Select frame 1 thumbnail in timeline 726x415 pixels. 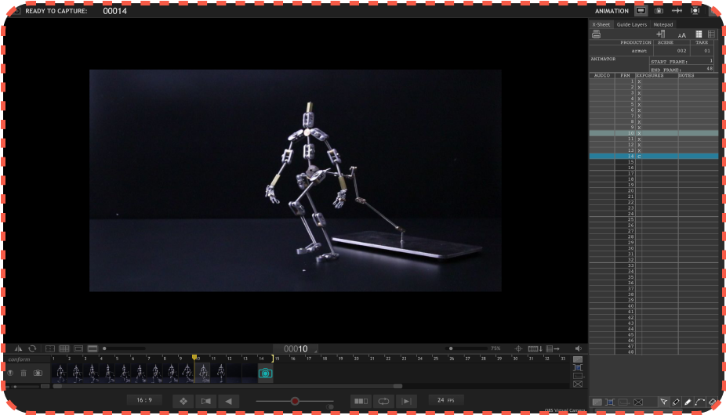pos(60,373)
